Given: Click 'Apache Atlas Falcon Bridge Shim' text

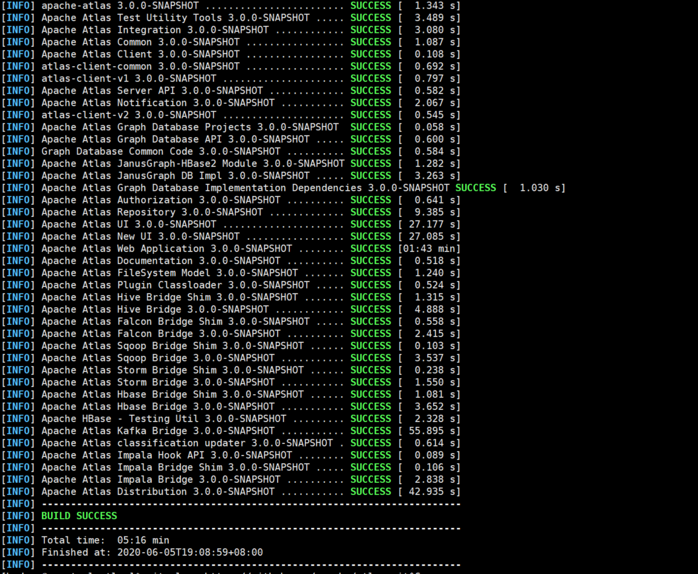Looking at the screenshot, I should coord(131,322).
